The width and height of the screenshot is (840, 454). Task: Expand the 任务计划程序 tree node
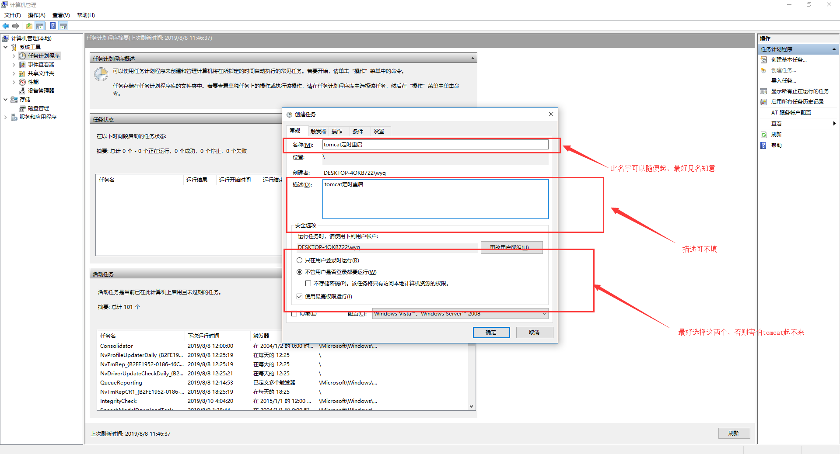[x=14, y=56]
